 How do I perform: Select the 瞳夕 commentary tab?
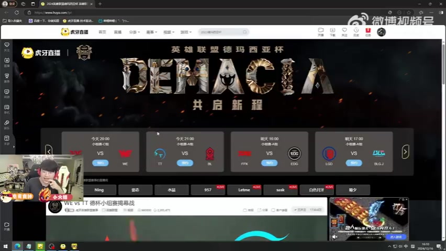tap(353, 190)
